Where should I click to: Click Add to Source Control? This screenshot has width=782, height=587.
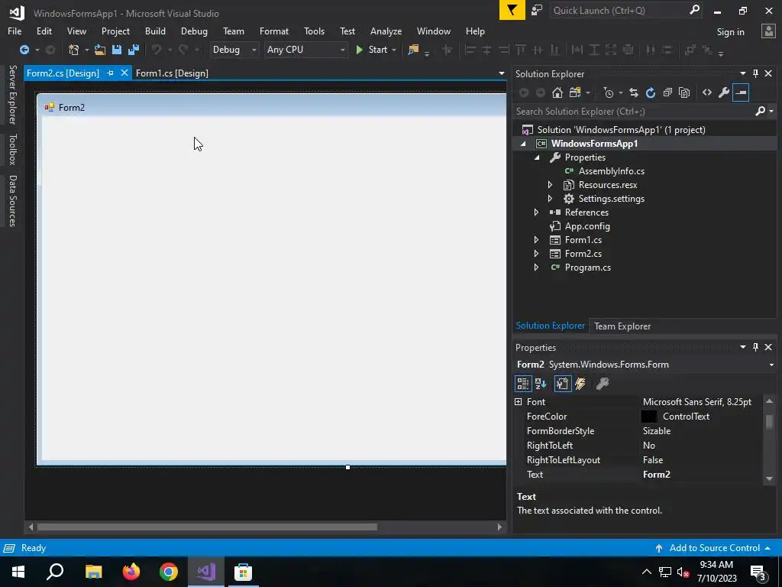[x=714, y=547]
